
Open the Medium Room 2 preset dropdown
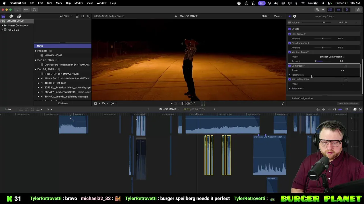point(332,57)
